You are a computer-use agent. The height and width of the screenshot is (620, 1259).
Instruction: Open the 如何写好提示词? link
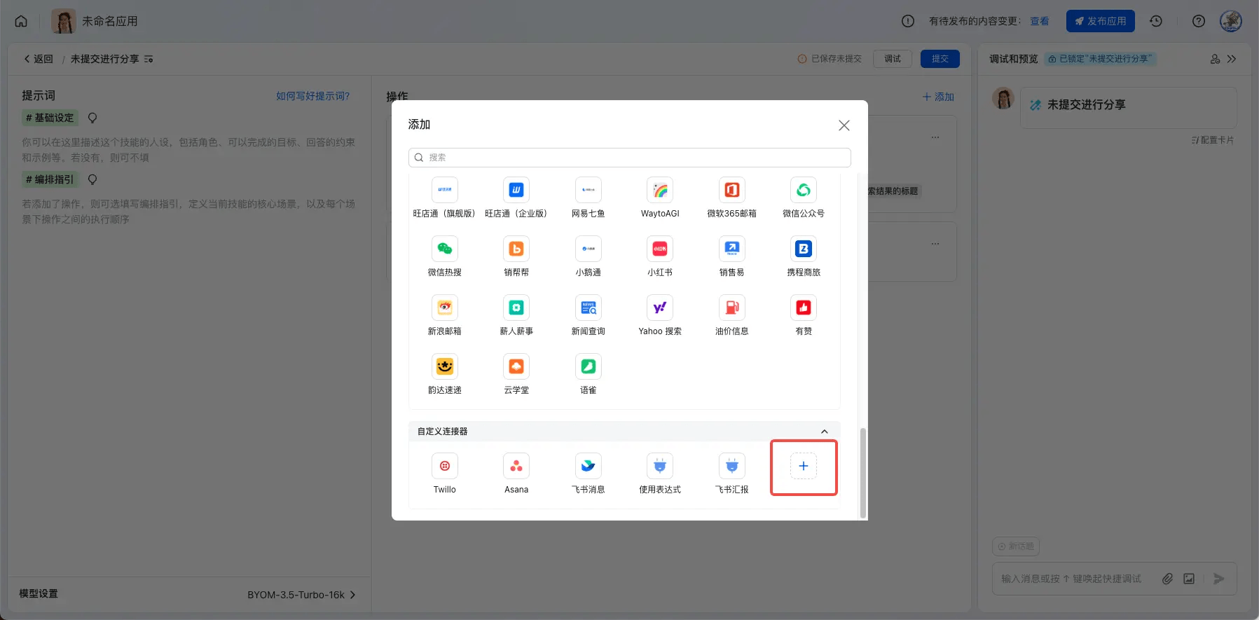pyautogui.click(x=312, y=96)
